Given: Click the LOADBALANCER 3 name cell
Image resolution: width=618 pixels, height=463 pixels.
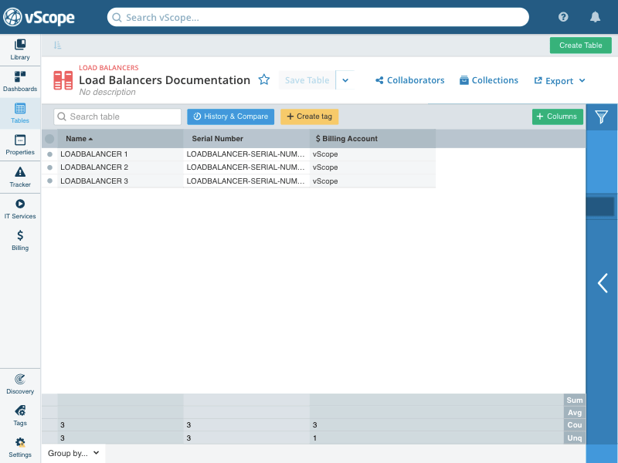Looking at the screenshot, I should [121, 181].
